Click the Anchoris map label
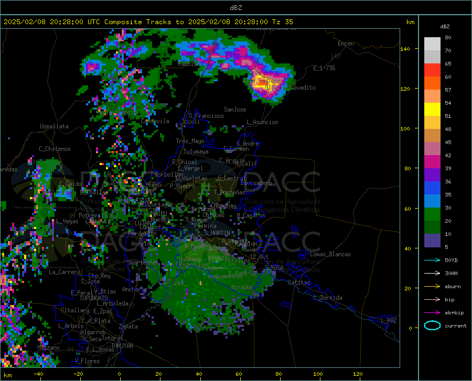 [135, 289]
